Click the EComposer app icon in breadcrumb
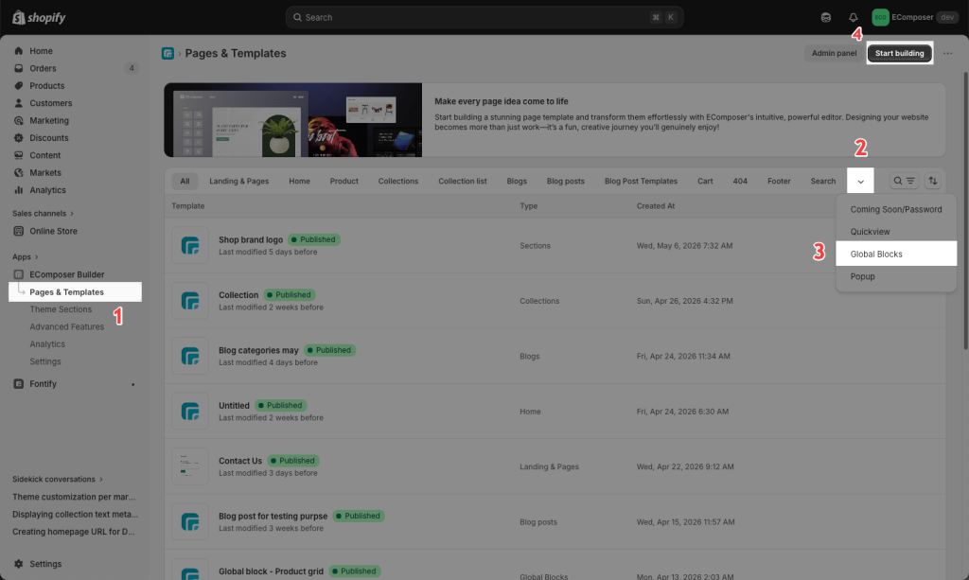 (x=167, y=53)
